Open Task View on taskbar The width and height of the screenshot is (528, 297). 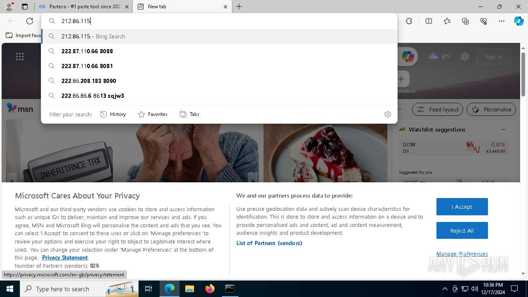point(148,289)
